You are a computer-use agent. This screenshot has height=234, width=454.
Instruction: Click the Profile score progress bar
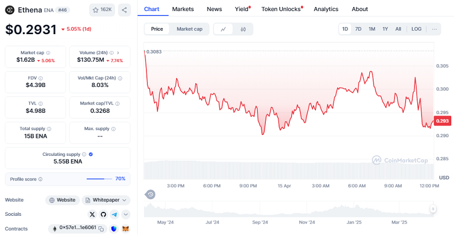tap(99, 179)
